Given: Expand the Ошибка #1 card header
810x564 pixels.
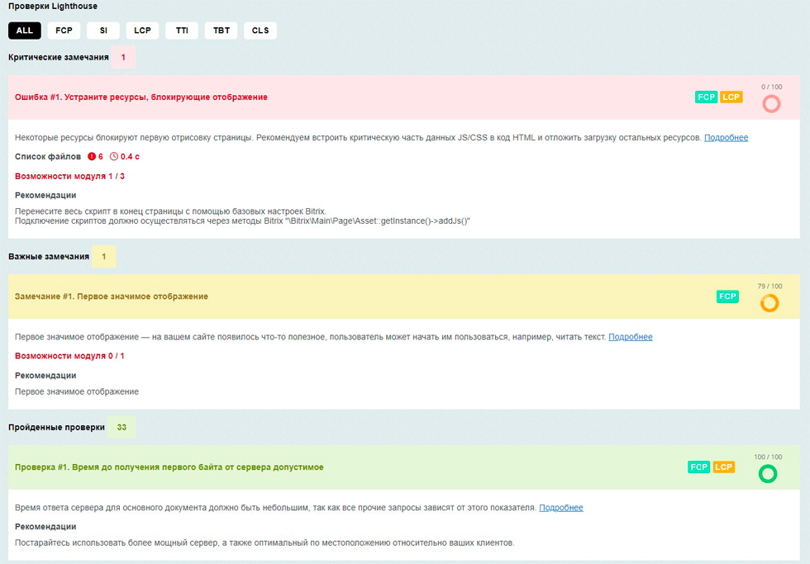Looking at the screenshot, I should pos(139,97).
